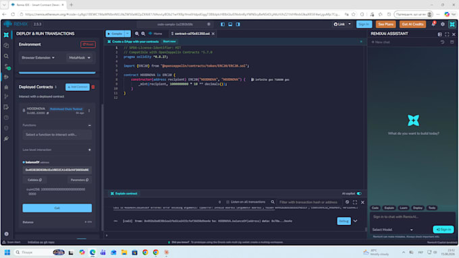
Task: Open Compile button dropdown arrow
Action: coord(128,34)
